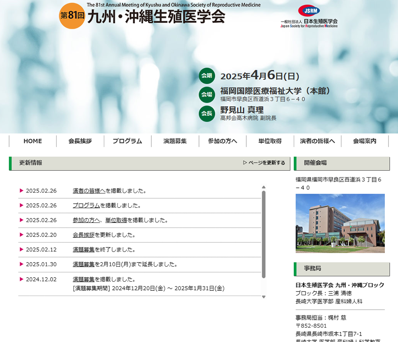Viewport: 398px width, 342px height.
Task: Click the pink arrow beside 2024.12.02
Action: tap(21, 279)
